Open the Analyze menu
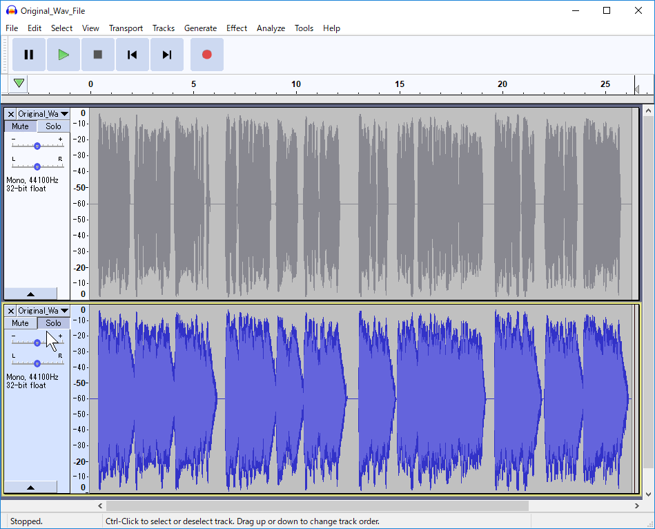Screen dimensions: 655x529 point(271,28)
